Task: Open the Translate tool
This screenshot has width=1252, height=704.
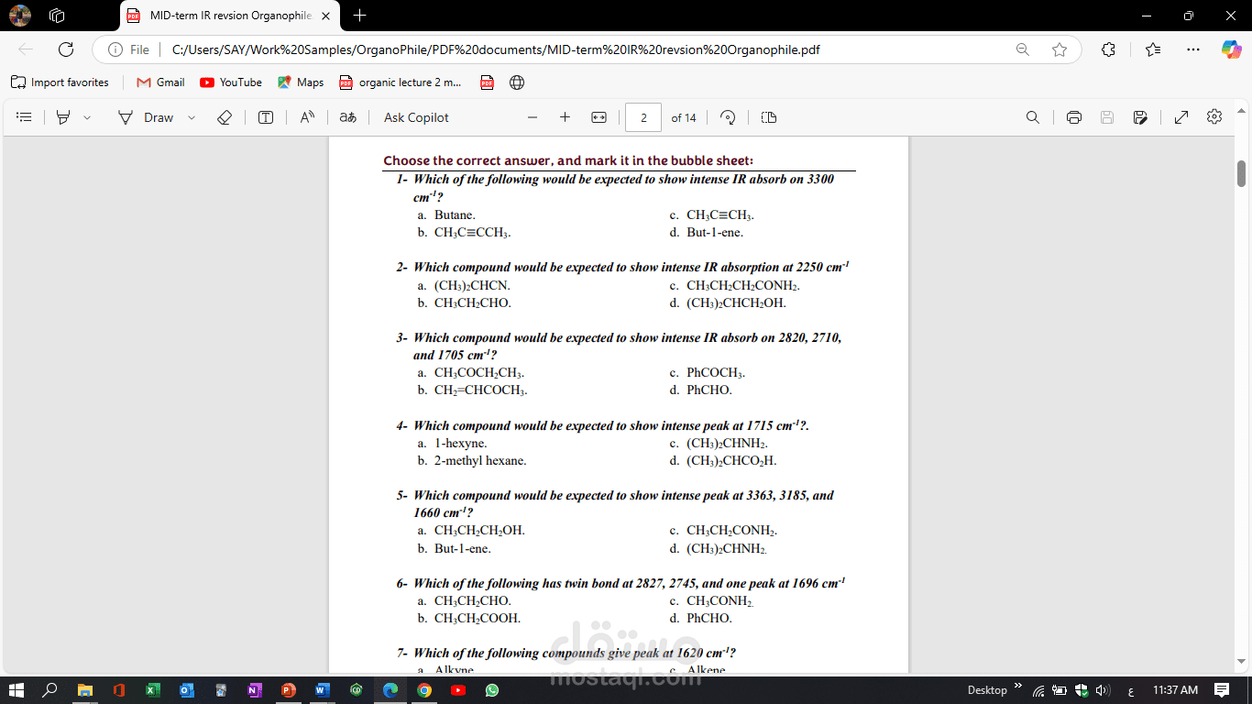Action: 347,117
